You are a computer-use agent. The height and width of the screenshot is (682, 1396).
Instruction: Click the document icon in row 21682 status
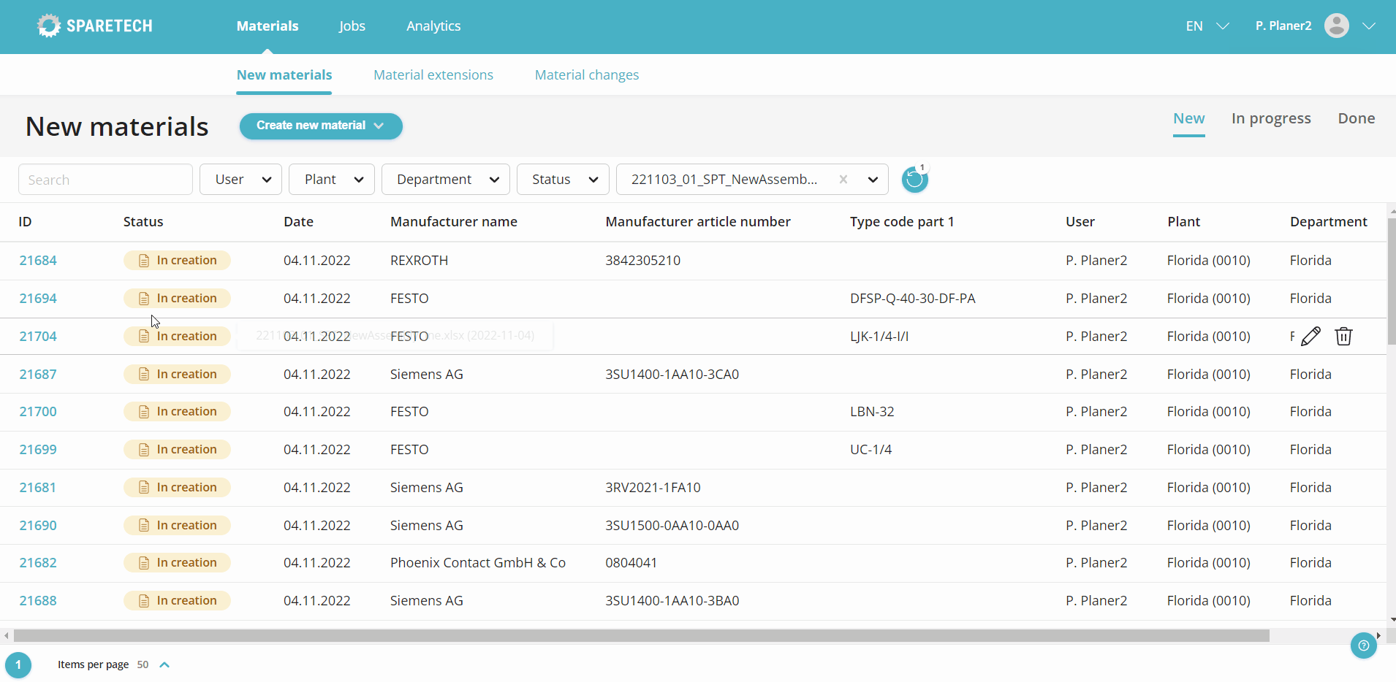[x=144, y=563]
